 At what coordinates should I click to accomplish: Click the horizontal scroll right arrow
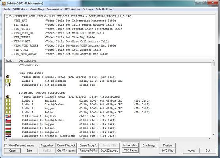[209, 139]
